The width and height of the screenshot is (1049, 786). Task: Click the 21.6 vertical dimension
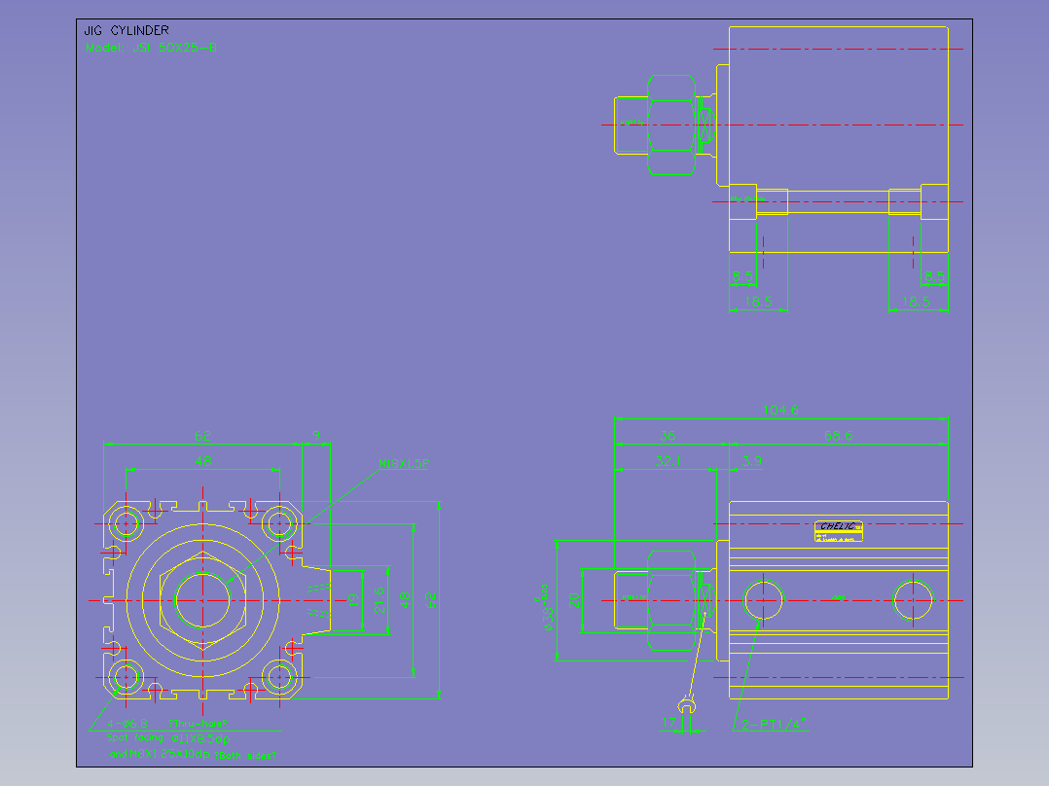[380, 600]
